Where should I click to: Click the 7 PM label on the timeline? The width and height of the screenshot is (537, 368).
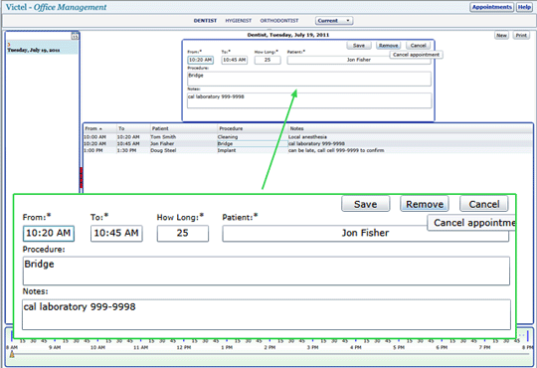[x=485, y=347]
